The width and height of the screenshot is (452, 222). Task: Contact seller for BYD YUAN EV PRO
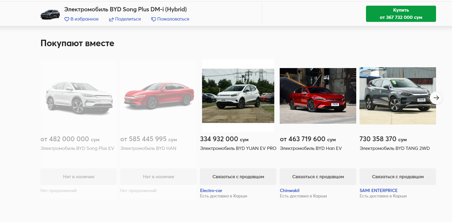click(x=238, y=177)
